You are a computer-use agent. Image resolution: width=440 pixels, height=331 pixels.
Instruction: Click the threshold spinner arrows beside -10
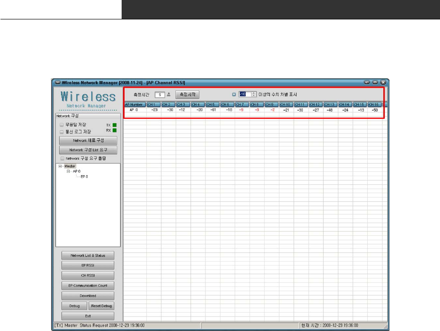click(253, 95)
